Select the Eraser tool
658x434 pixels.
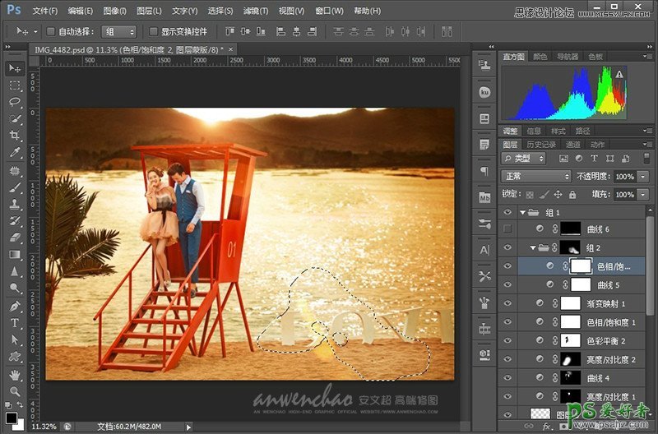(15, 238)
